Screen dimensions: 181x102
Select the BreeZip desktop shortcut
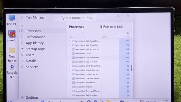(12, 36)
